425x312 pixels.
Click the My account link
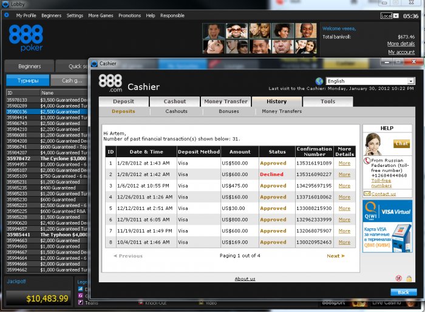point(401,52)
